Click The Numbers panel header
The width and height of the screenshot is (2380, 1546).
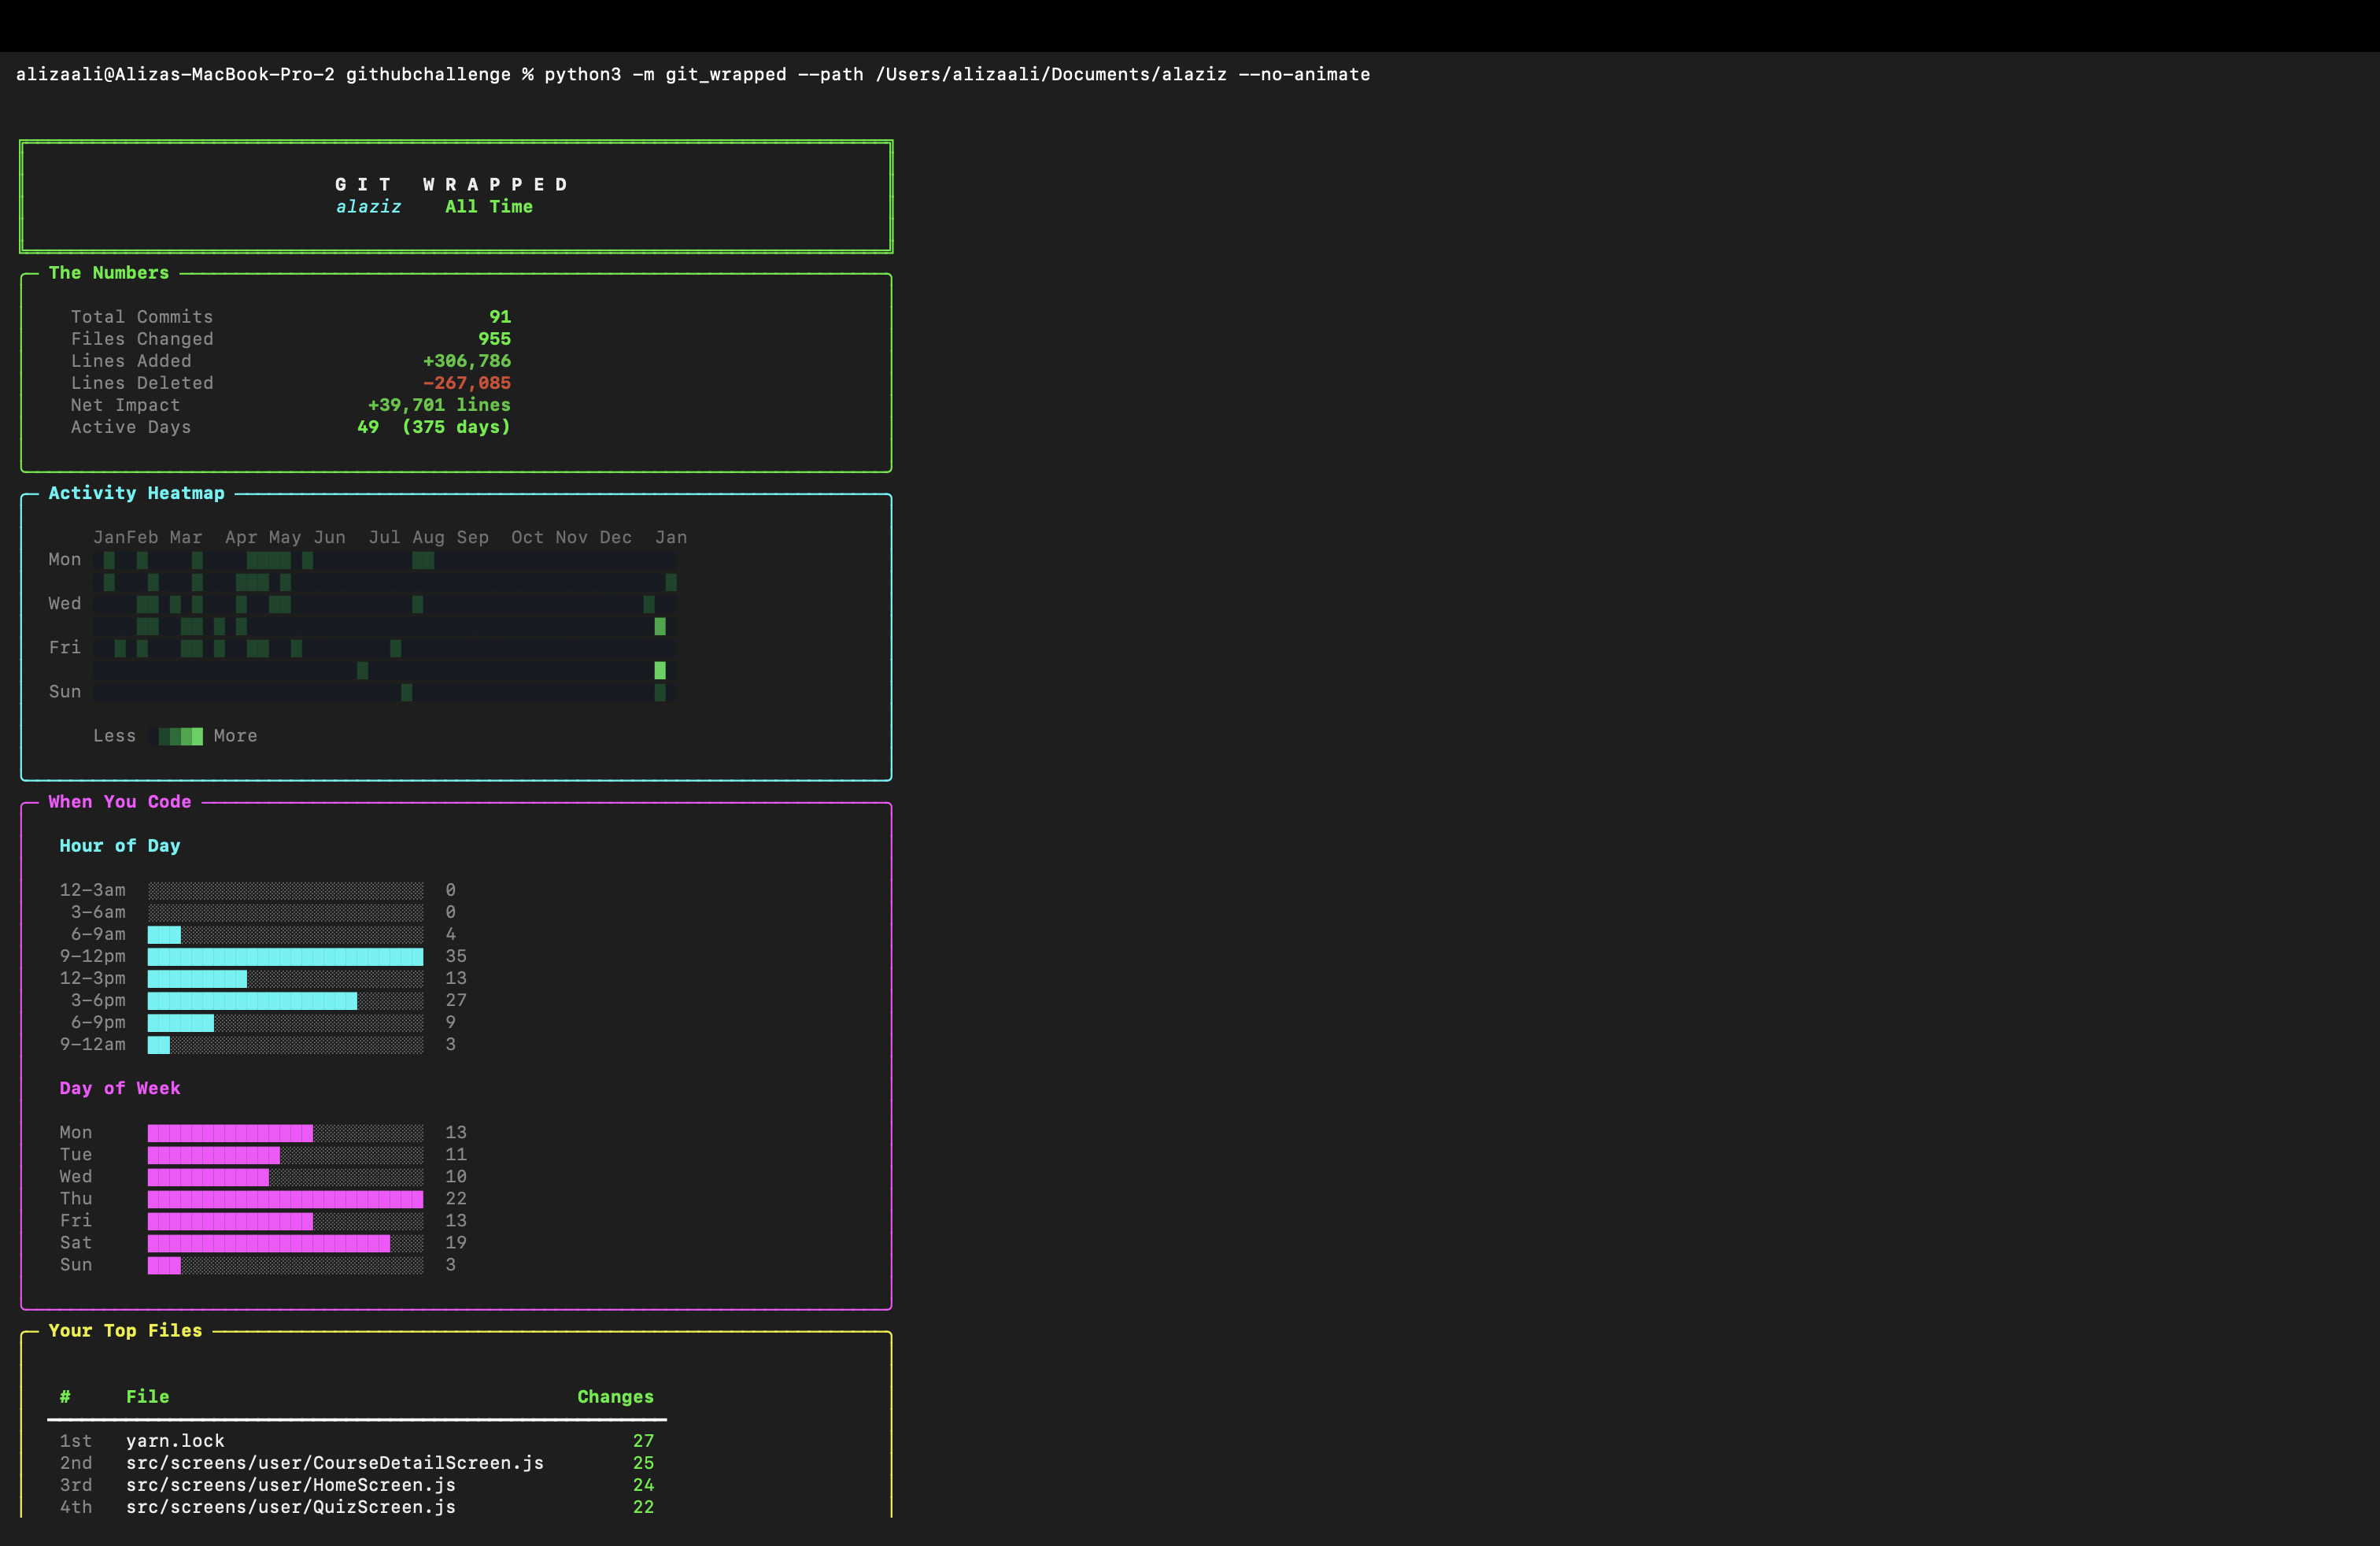click(x=110, y=272)
